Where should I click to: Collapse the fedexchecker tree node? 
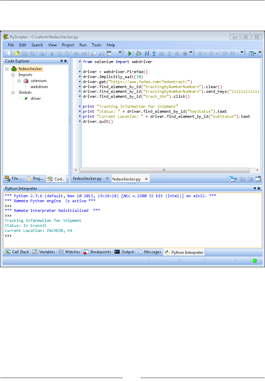tap(7, 69)
